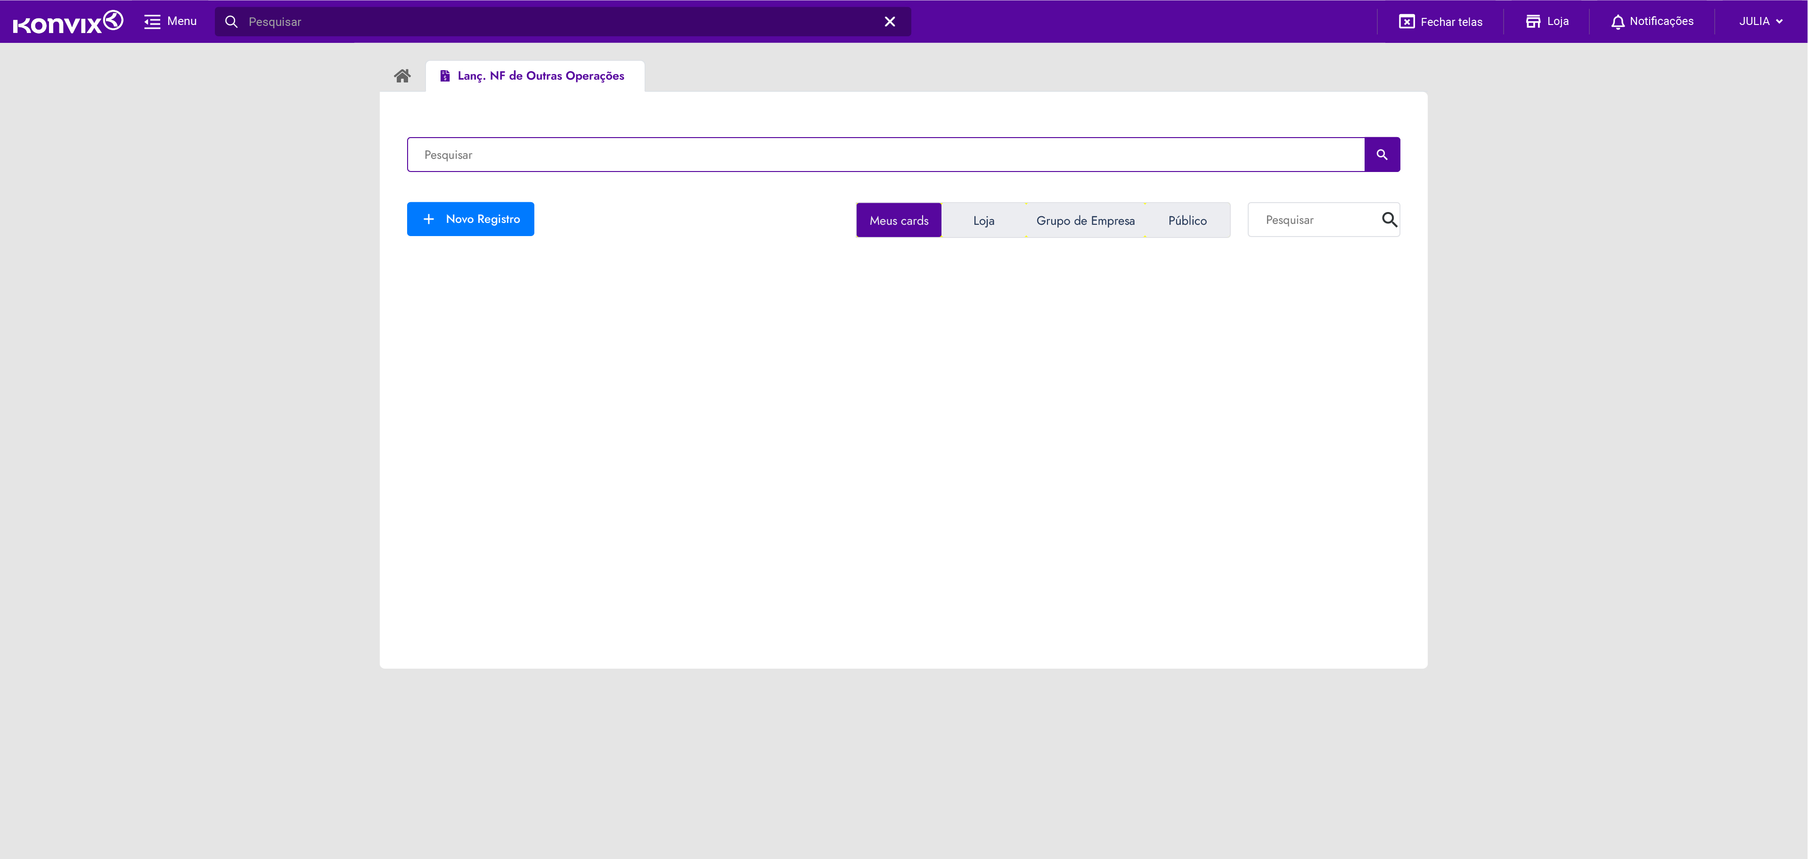1808x859 pixels.
Task: Click the Konvix logo
Action: (x=68, y=22)
